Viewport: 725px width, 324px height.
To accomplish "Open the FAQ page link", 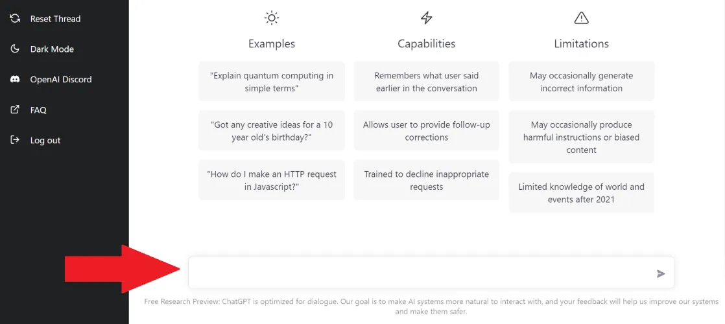I will [38, 110].
